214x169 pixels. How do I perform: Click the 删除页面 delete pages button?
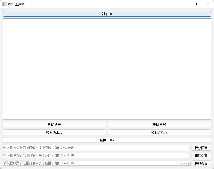click(201, 155)
